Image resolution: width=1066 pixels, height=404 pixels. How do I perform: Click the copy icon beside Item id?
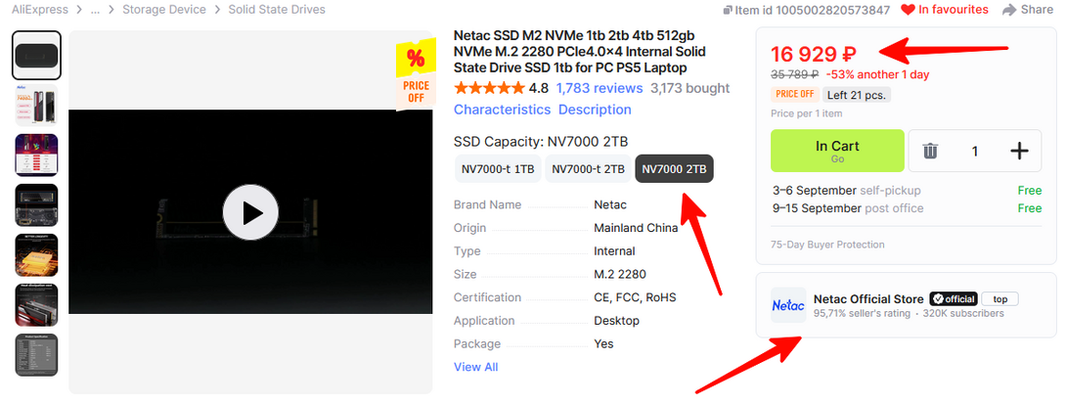(728, 10)
